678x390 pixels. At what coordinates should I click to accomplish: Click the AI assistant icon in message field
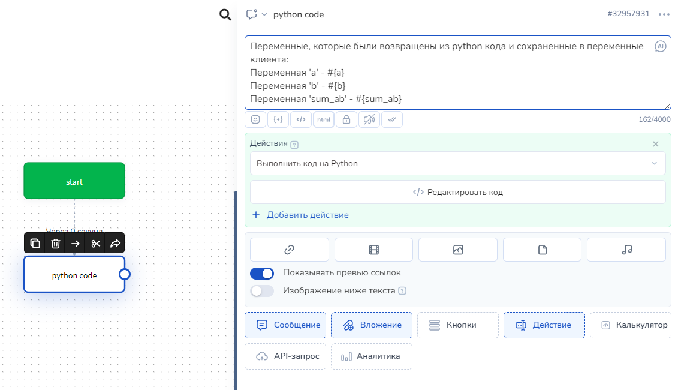(x=660, y=46)
